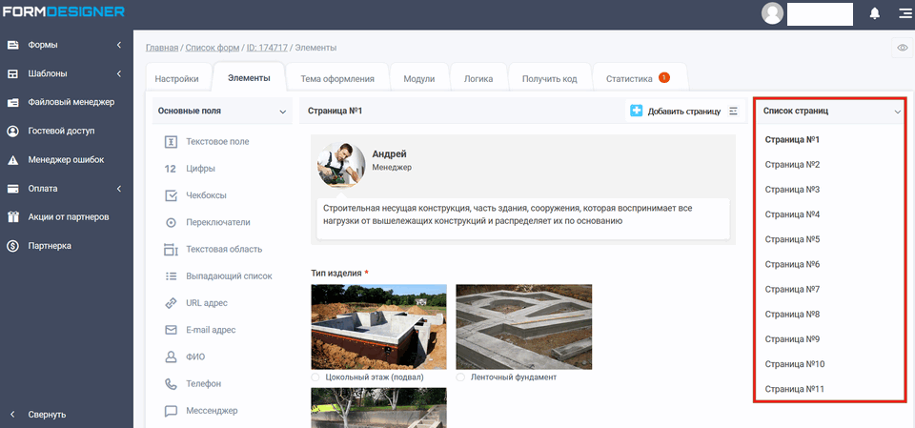915x428 pixels.
Task: Open the Модули tab
Action: (419, 79)
